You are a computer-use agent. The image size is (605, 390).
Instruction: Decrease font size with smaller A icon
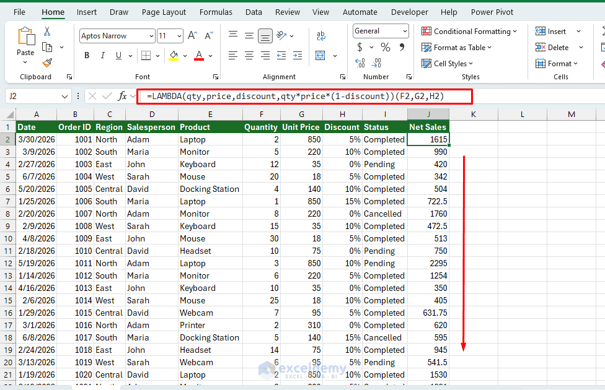(209, 36)
